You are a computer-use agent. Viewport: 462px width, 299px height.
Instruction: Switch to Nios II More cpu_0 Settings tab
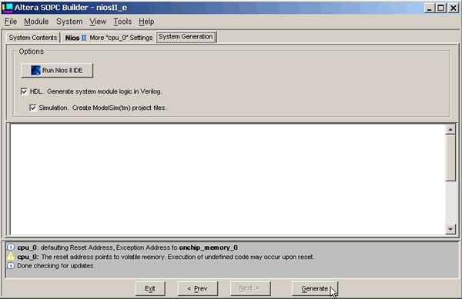(x=109, y=38)
